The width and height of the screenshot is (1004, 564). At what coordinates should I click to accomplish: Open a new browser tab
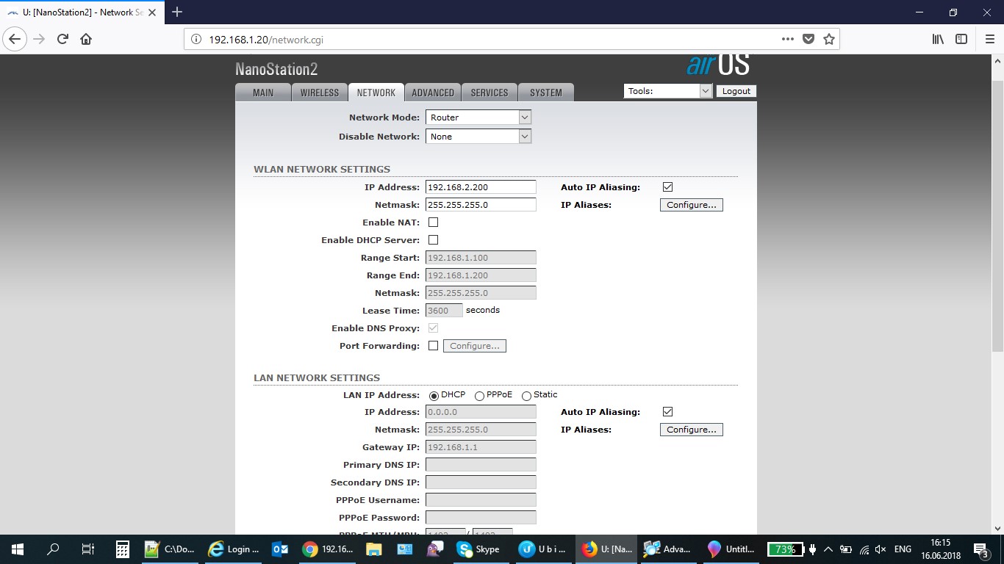coord(177,12)
